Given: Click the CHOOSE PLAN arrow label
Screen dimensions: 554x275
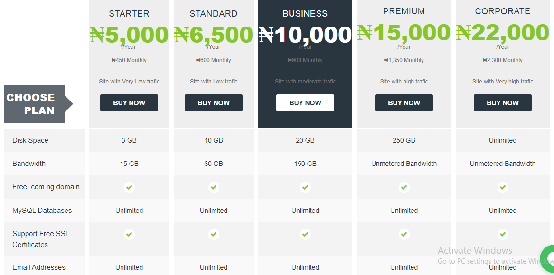Looking at the screenshot, I should [x=38, y=104].
